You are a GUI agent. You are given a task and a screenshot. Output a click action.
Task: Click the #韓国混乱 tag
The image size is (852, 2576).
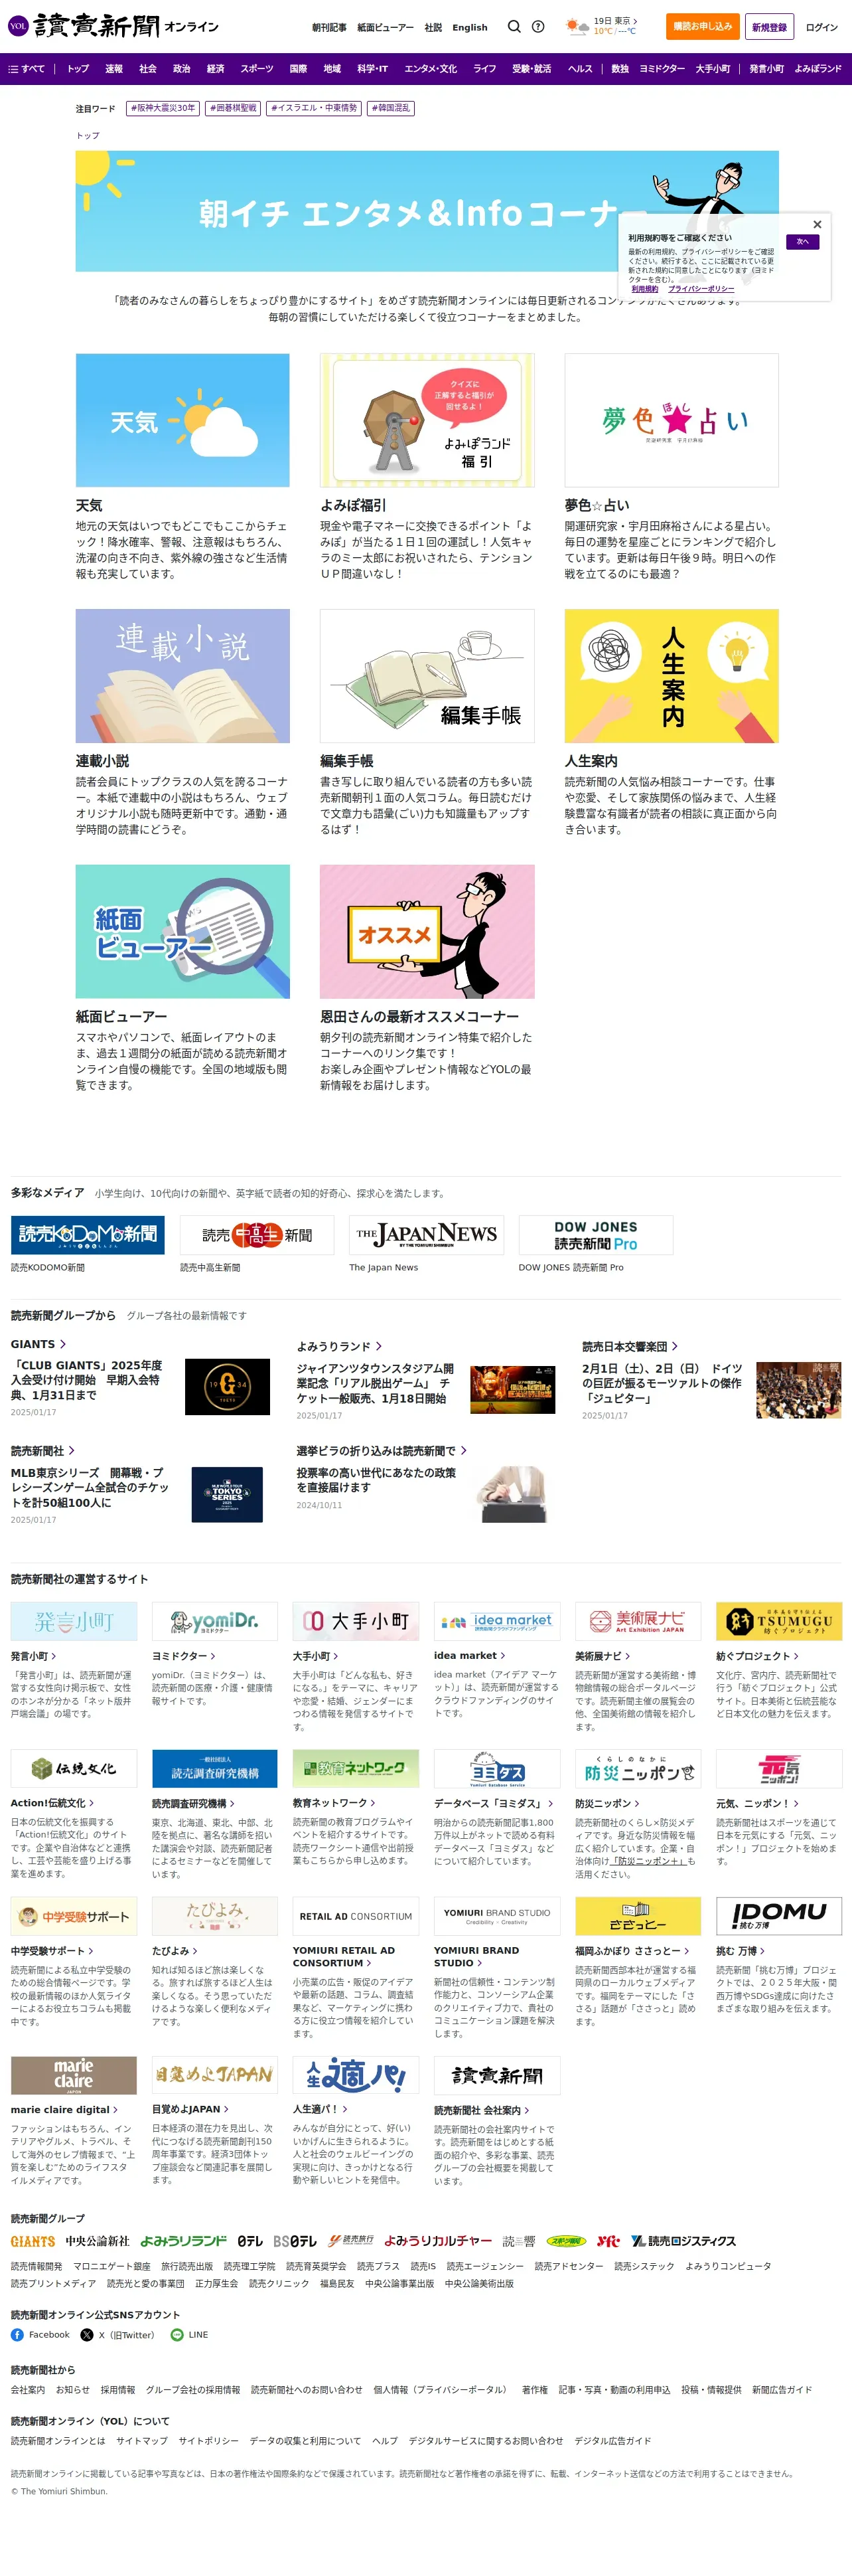tap(391, 108)
